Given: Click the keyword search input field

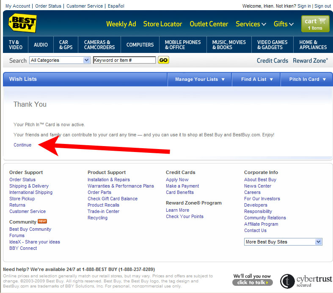Looking at the screenshot, I should [124, 60].
